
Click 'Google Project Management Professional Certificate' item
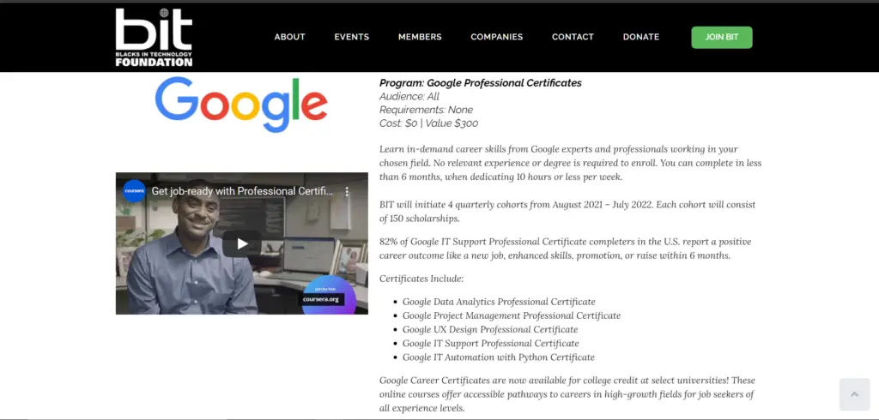pos(512,315)
